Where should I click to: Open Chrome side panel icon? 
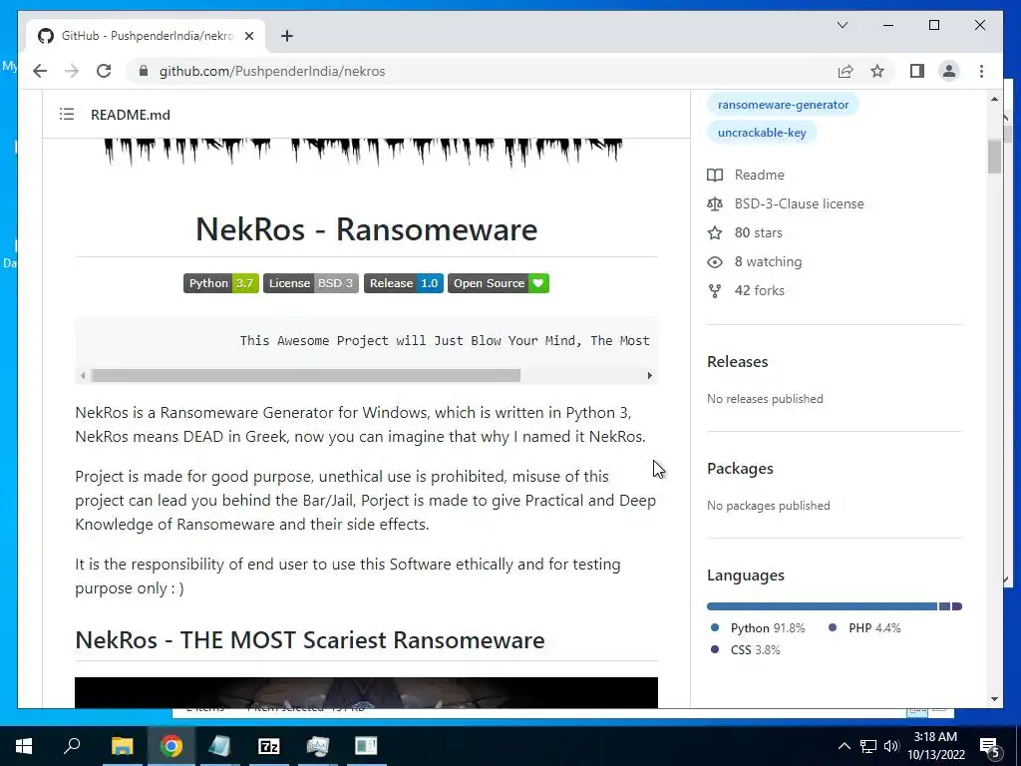coord(917,71)
